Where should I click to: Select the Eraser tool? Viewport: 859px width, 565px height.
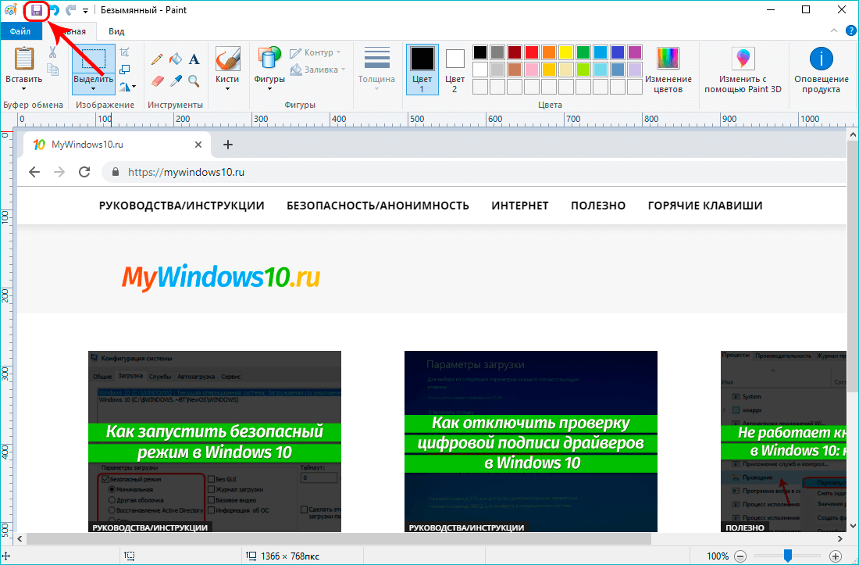[x=157, y=80]
